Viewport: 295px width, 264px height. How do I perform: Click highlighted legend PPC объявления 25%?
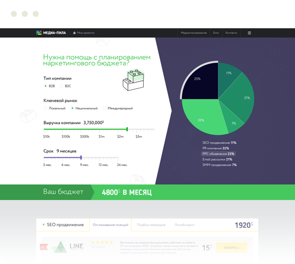pos(218,154)
